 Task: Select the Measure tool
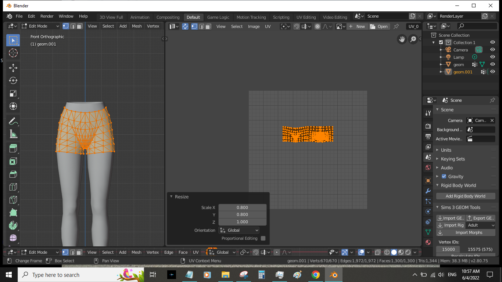[x=13, y=134]
